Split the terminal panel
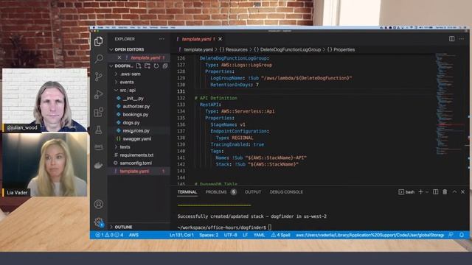 click(x=436, y=191)
